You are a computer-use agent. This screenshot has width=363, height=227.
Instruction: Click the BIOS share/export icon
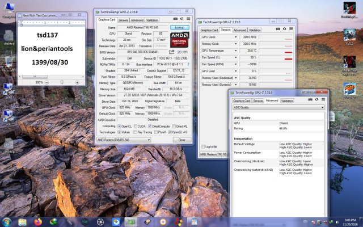(172, 52)
